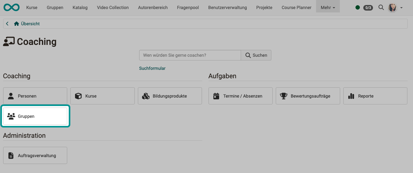This screenshot has width=413, height=173.
Task: Click the Übersicht breadcrumb link
Action: pos(30,24)
